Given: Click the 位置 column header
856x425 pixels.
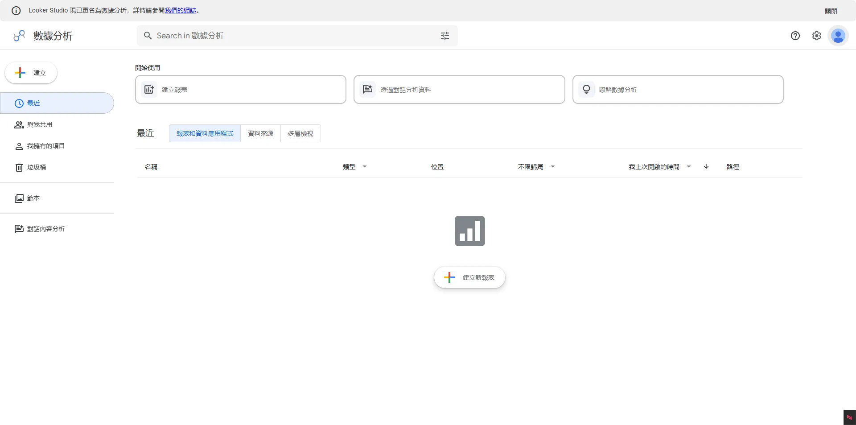Looking at the screenshot, I should coord(437,167).
